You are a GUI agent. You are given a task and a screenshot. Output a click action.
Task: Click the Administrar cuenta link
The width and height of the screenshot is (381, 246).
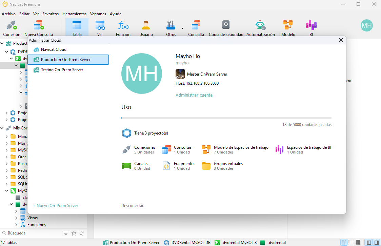pos(194,95)
